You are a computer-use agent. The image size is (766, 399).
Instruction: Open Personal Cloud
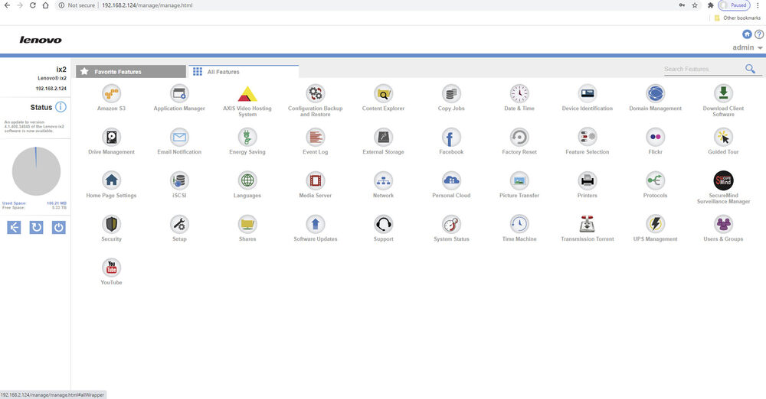[451, 180]
